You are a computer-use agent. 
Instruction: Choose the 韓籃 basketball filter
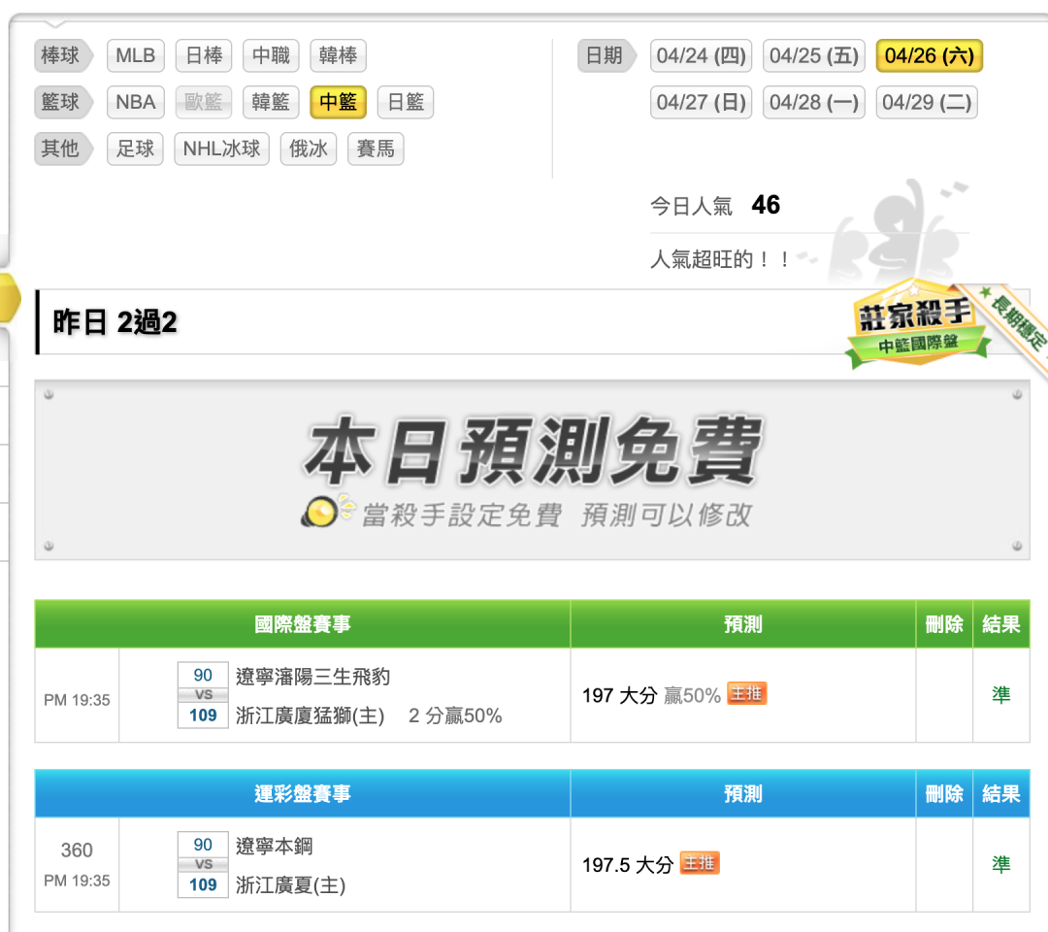pos(271,102)
